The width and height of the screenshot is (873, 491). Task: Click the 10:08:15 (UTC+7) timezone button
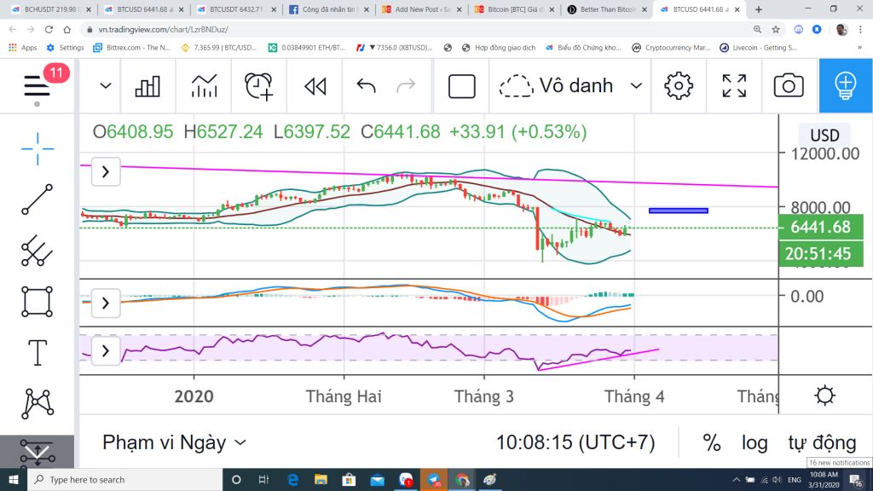(x=575, y=442)
